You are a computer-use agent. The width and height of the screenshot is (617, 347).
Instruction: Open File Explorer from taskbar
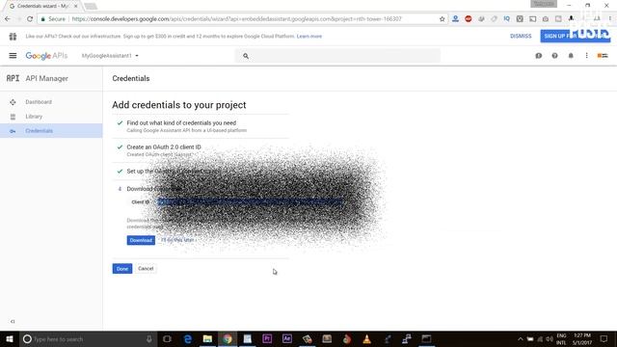click(207, 338)
